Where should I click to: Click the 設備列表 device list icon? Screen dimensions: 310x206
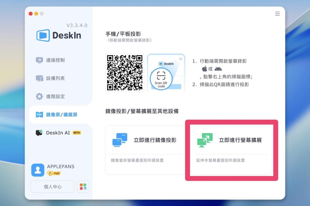(x=39, y=78)
